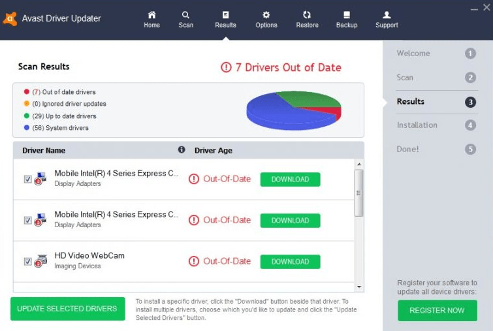The image size is (493, 331).
Task: Open Scan using magnifier icon
Action: tap(185, 15)
